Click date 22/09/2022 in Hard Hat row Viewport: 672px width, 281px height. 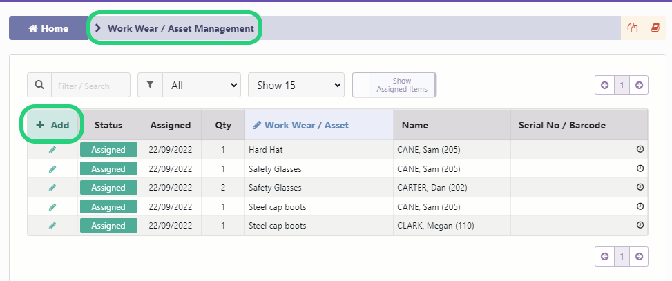171,150
